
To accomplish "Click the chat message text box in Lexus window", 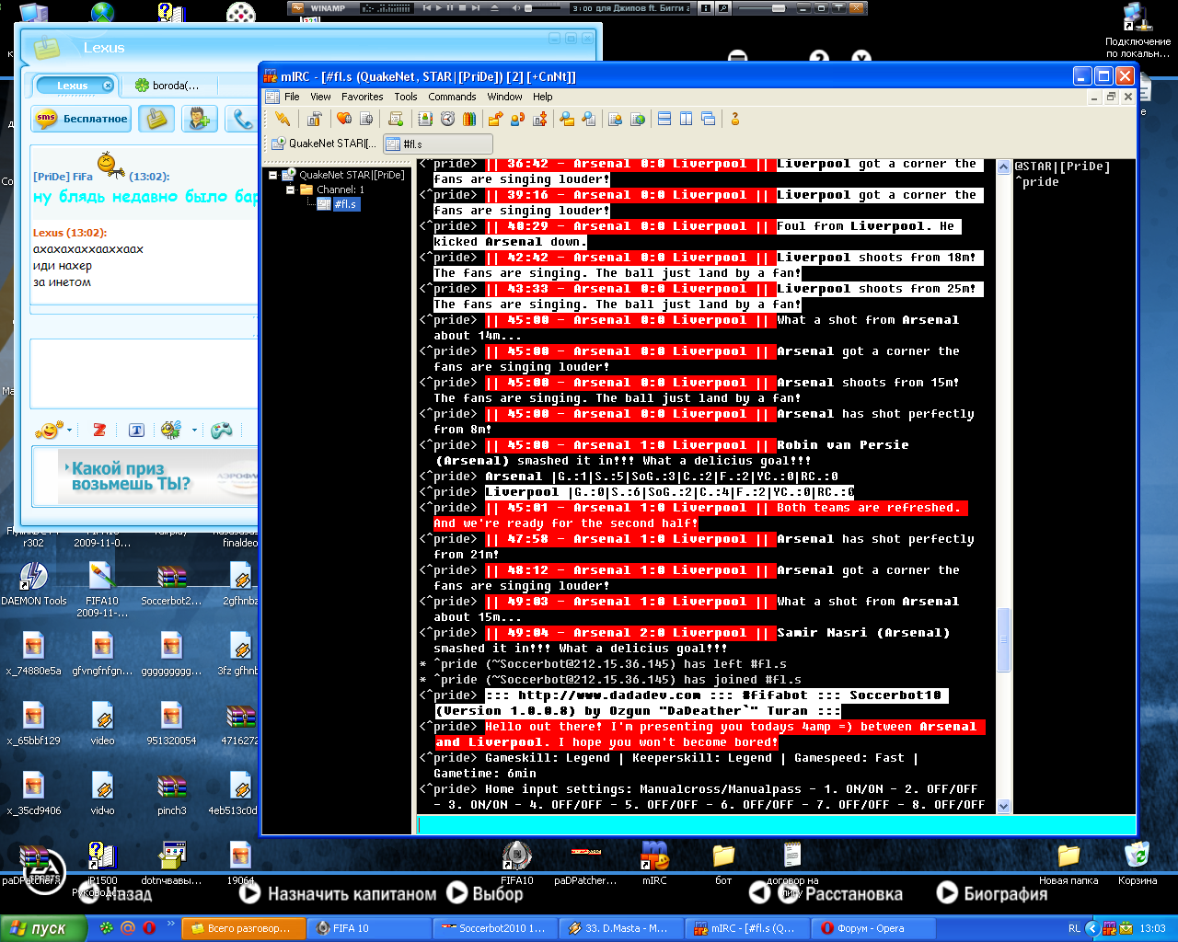I will coord(144,373).
